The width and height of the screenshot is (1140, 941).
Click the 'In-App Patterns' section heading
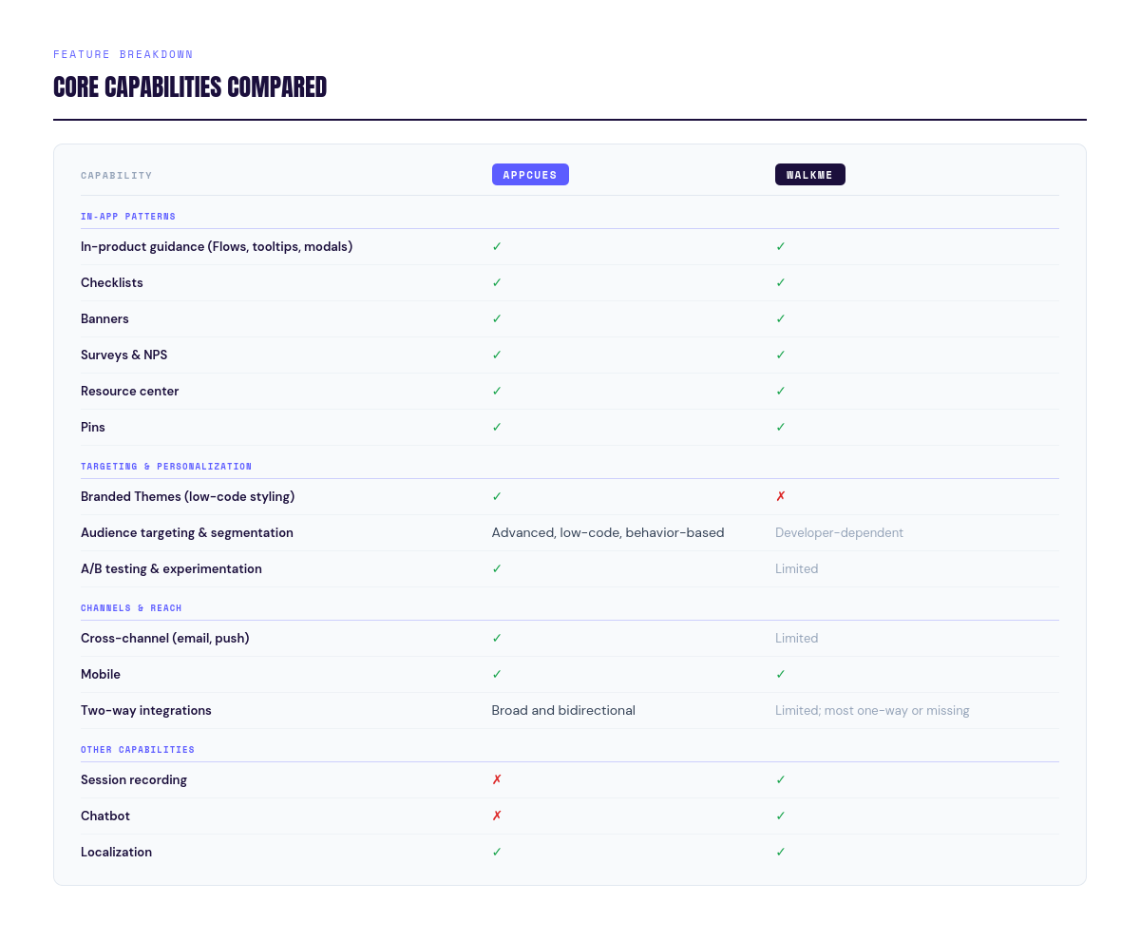(x=128, y=217)
